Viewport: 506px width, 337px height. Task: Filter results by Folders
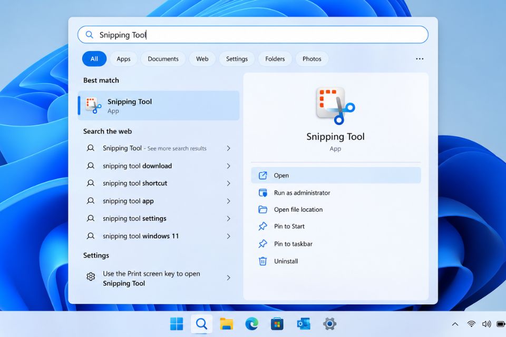click(x=275, y=58)
